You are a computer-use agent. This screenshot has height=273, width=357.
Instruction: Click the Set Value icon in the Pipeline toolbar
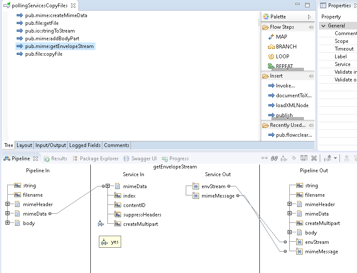pos(283,158)
